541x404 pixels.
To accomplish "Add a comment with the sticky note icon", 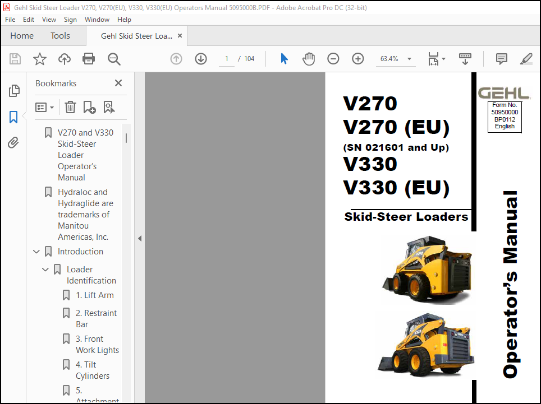I will tap(501, 59).
